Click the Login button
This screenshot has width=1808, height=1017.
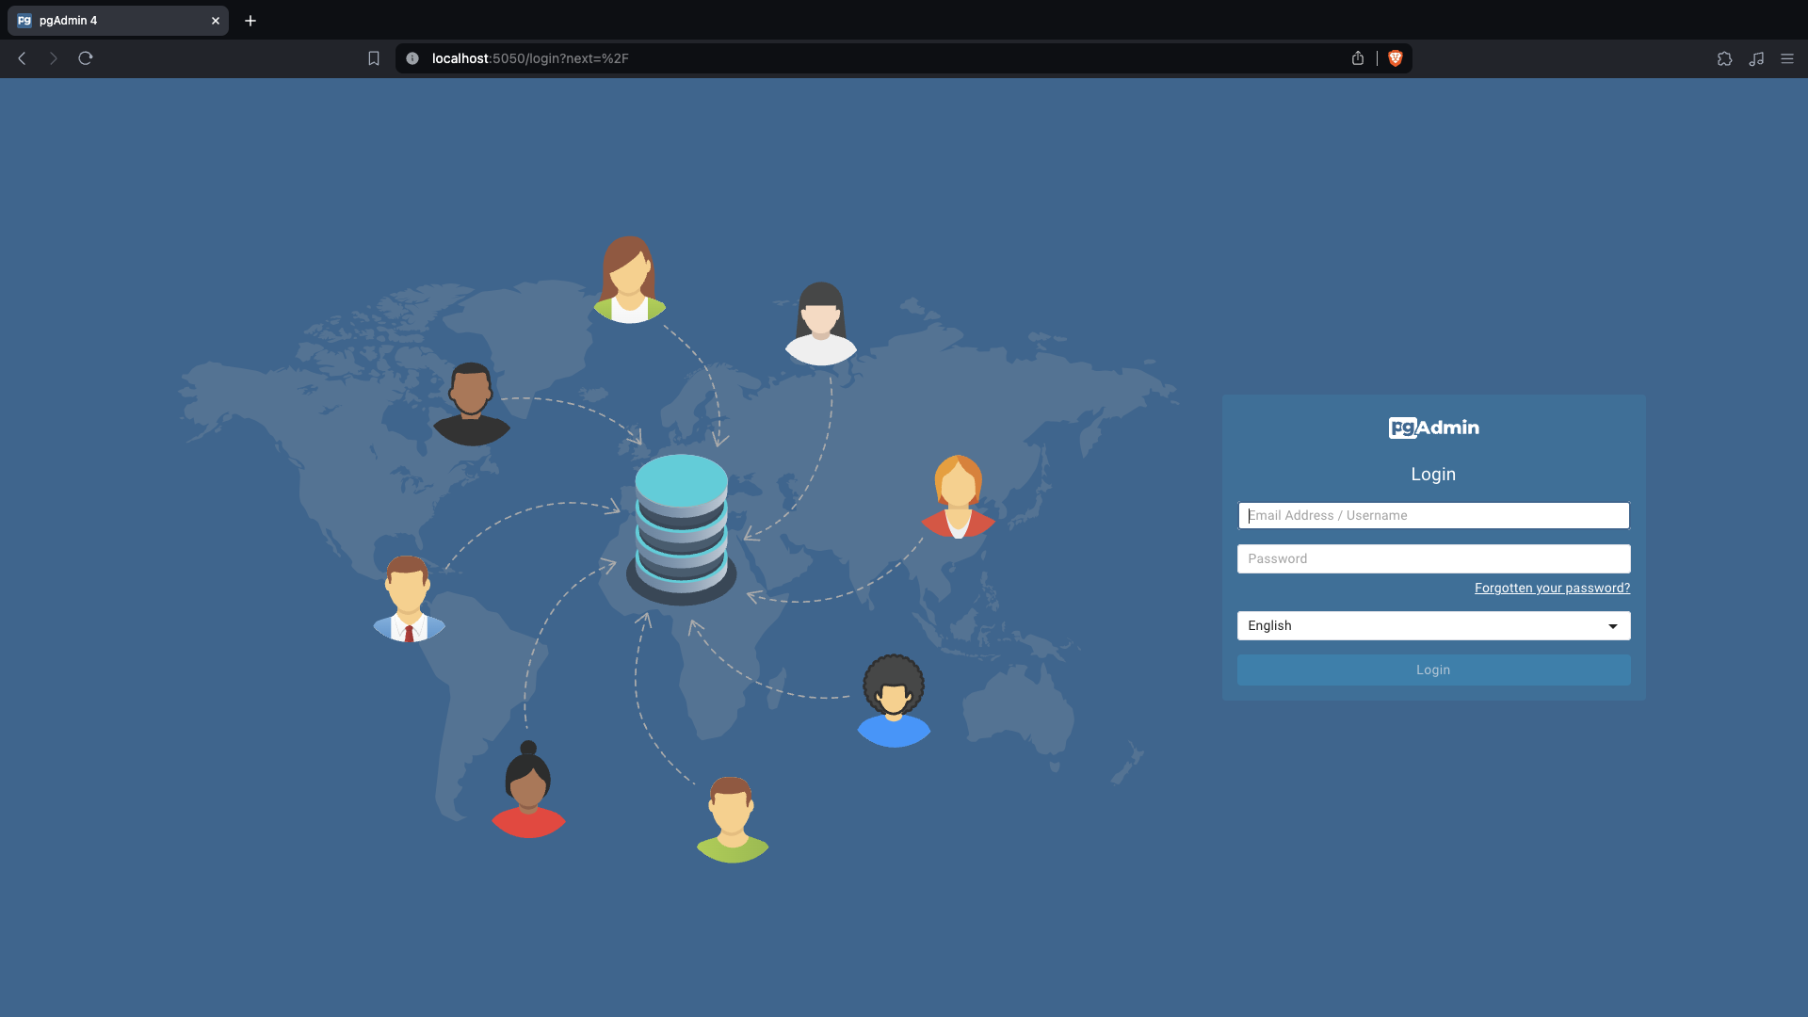[x=1433, y=670]
